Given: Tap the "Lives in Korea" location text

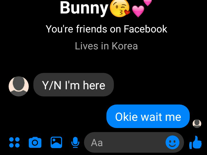Looking at the screenshot, I should (x=106, y=46).
